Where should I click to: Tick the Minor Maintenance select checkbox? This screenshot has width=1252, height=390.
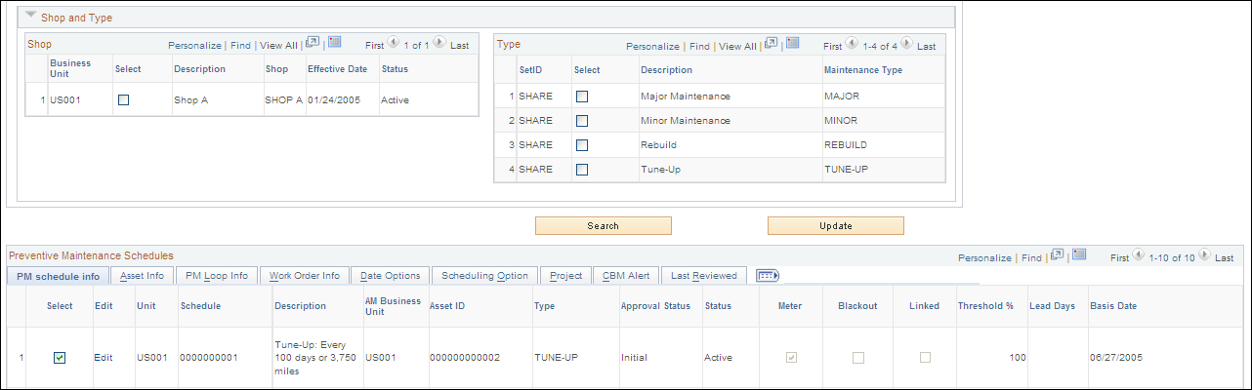(582, 121)
